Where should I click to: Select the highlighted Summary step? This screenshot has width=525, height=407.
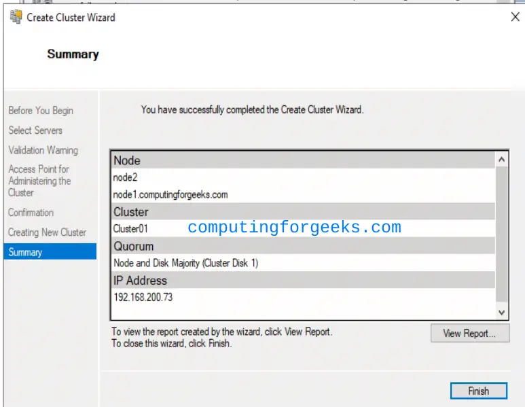pos(50,251)
